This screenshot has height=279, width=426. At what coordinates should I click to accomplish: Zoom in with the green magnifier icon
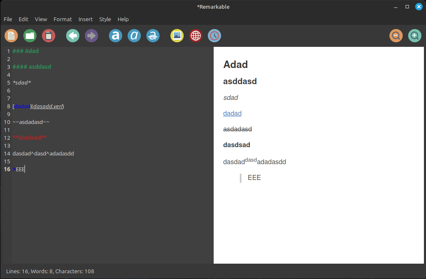415,36
